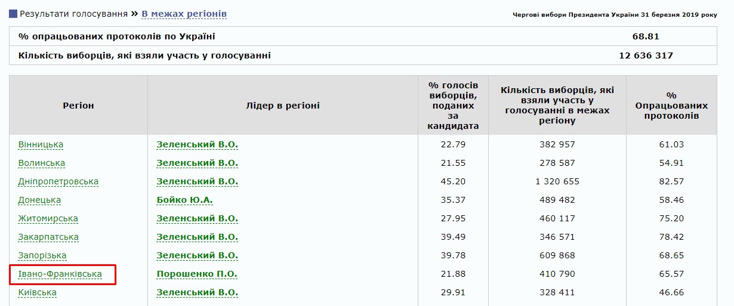Viewport: 734px width, 306px height.
Task: Open the Київська region link
Action: point(38,292)
